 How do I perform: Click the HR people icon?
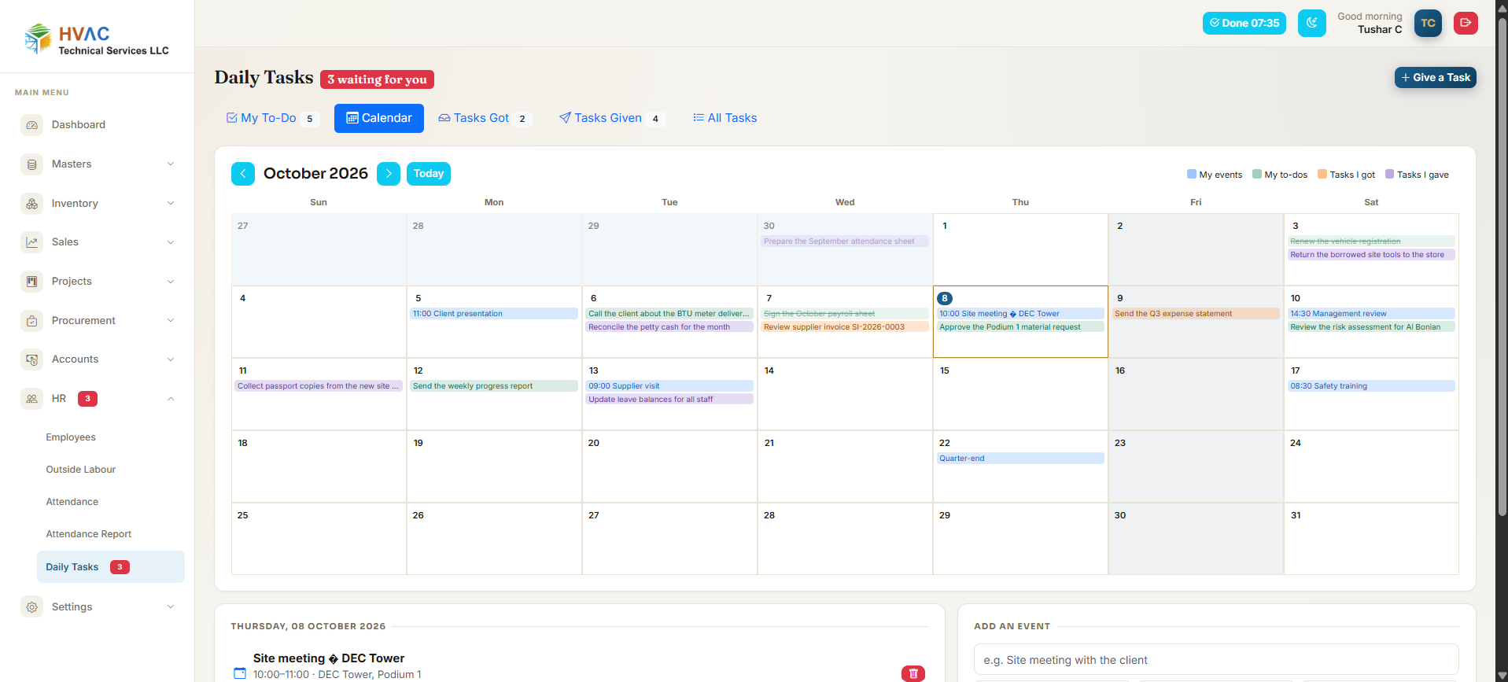click(x=31, y=399)
